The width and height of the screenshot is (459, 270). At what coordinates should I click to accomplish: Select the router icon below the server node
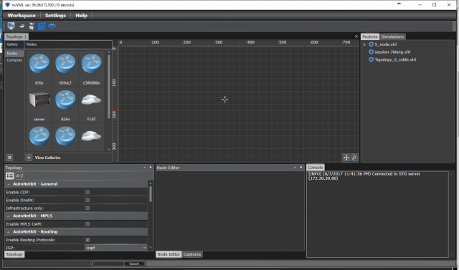pos(39,136)
